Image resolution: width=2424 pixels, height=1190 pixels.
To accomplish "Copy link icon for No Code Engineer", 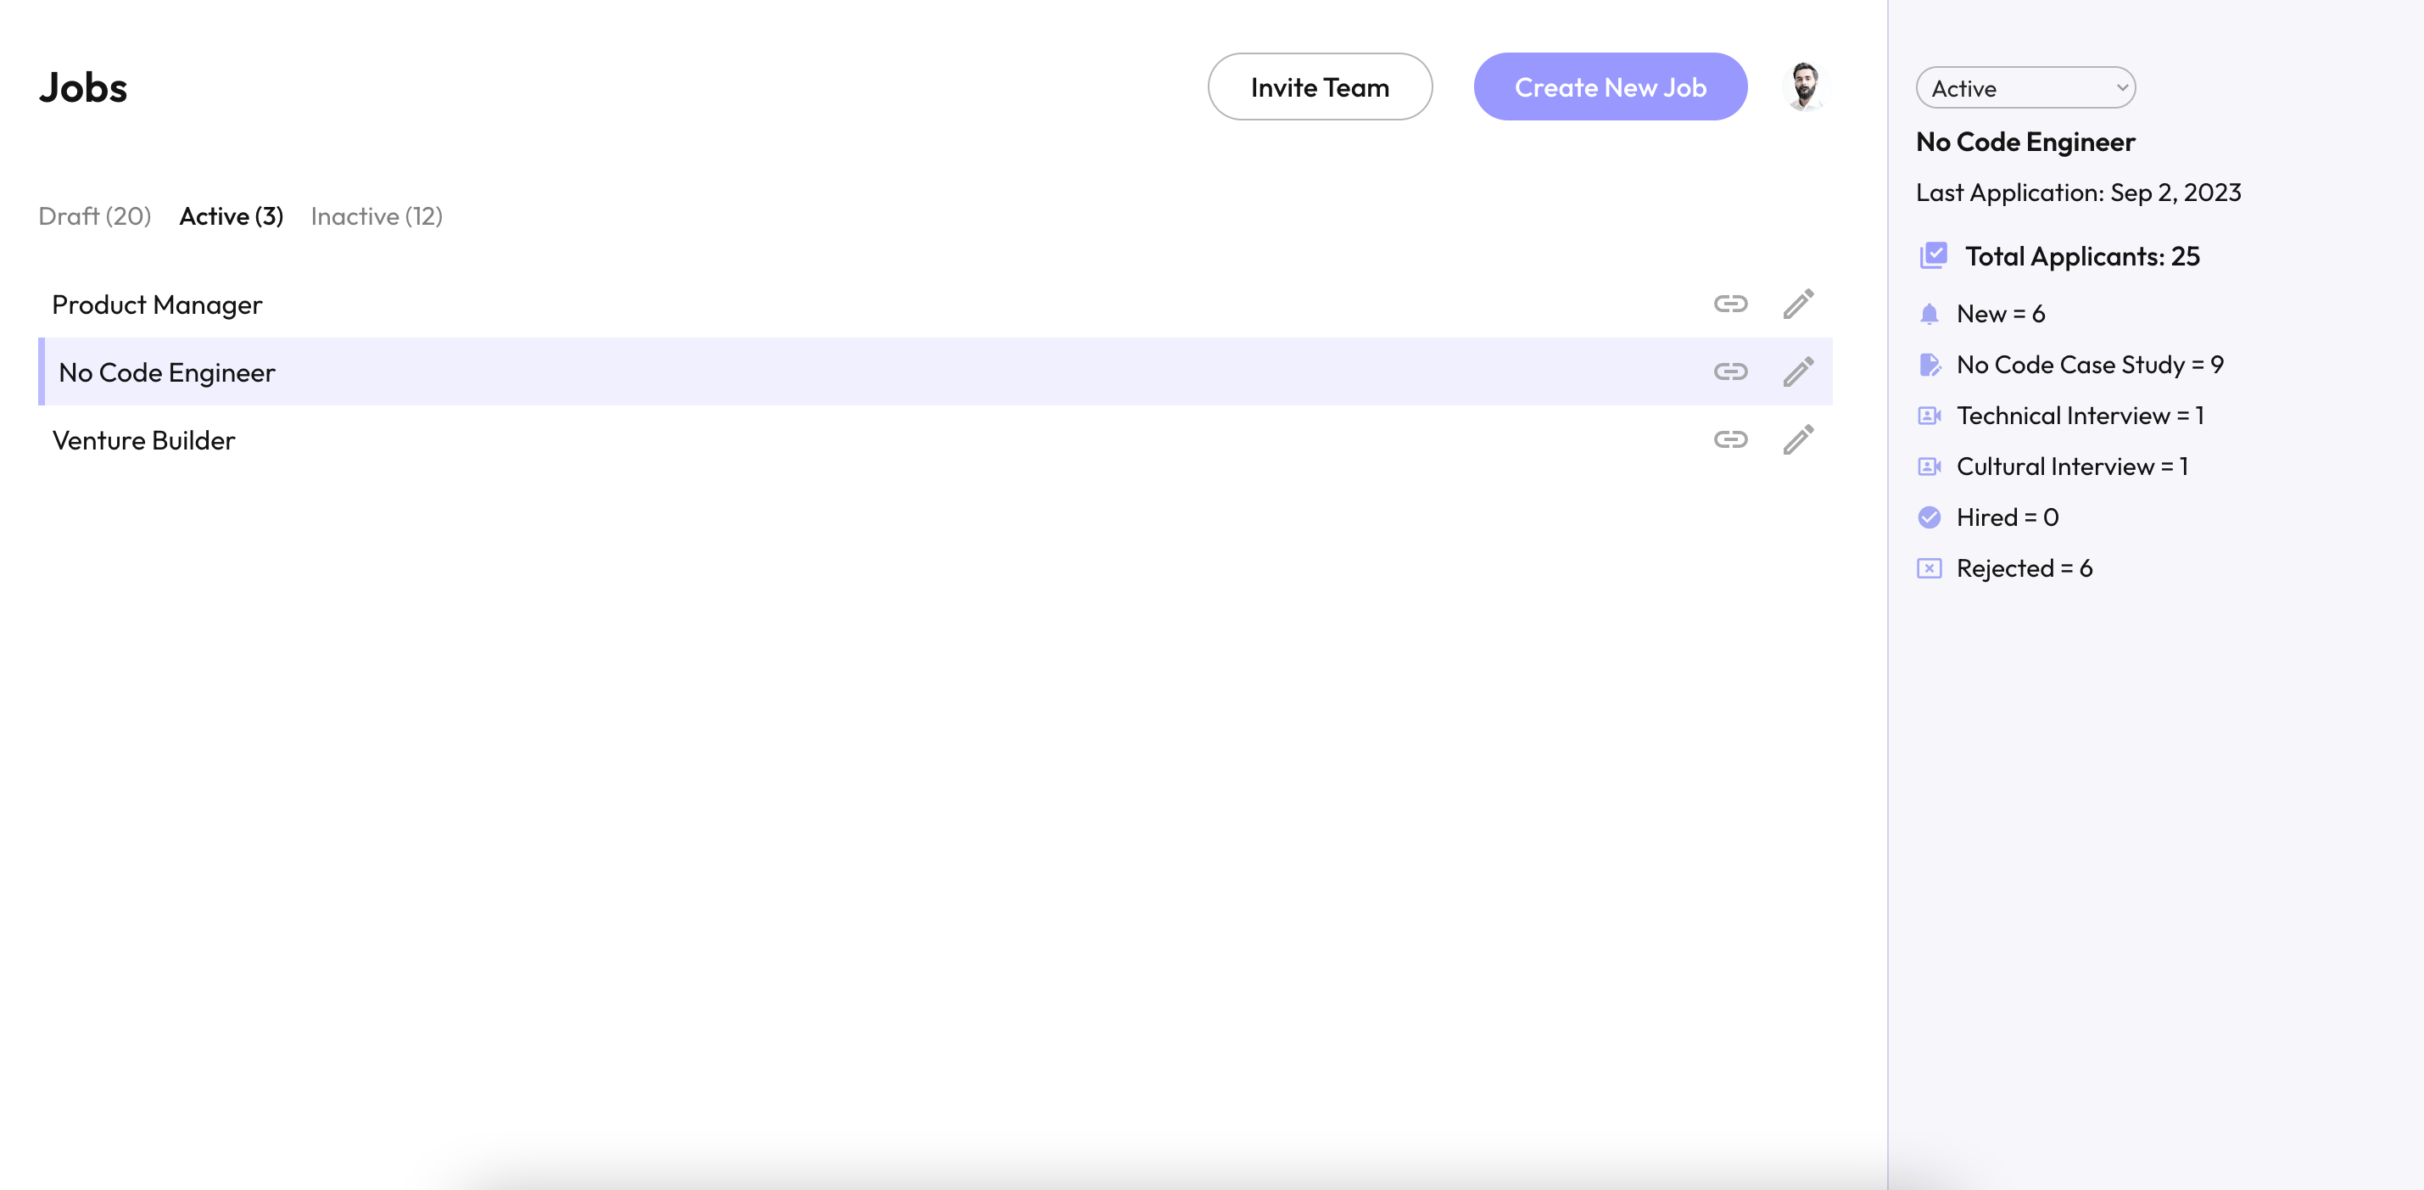I will tap(1729, 372).
